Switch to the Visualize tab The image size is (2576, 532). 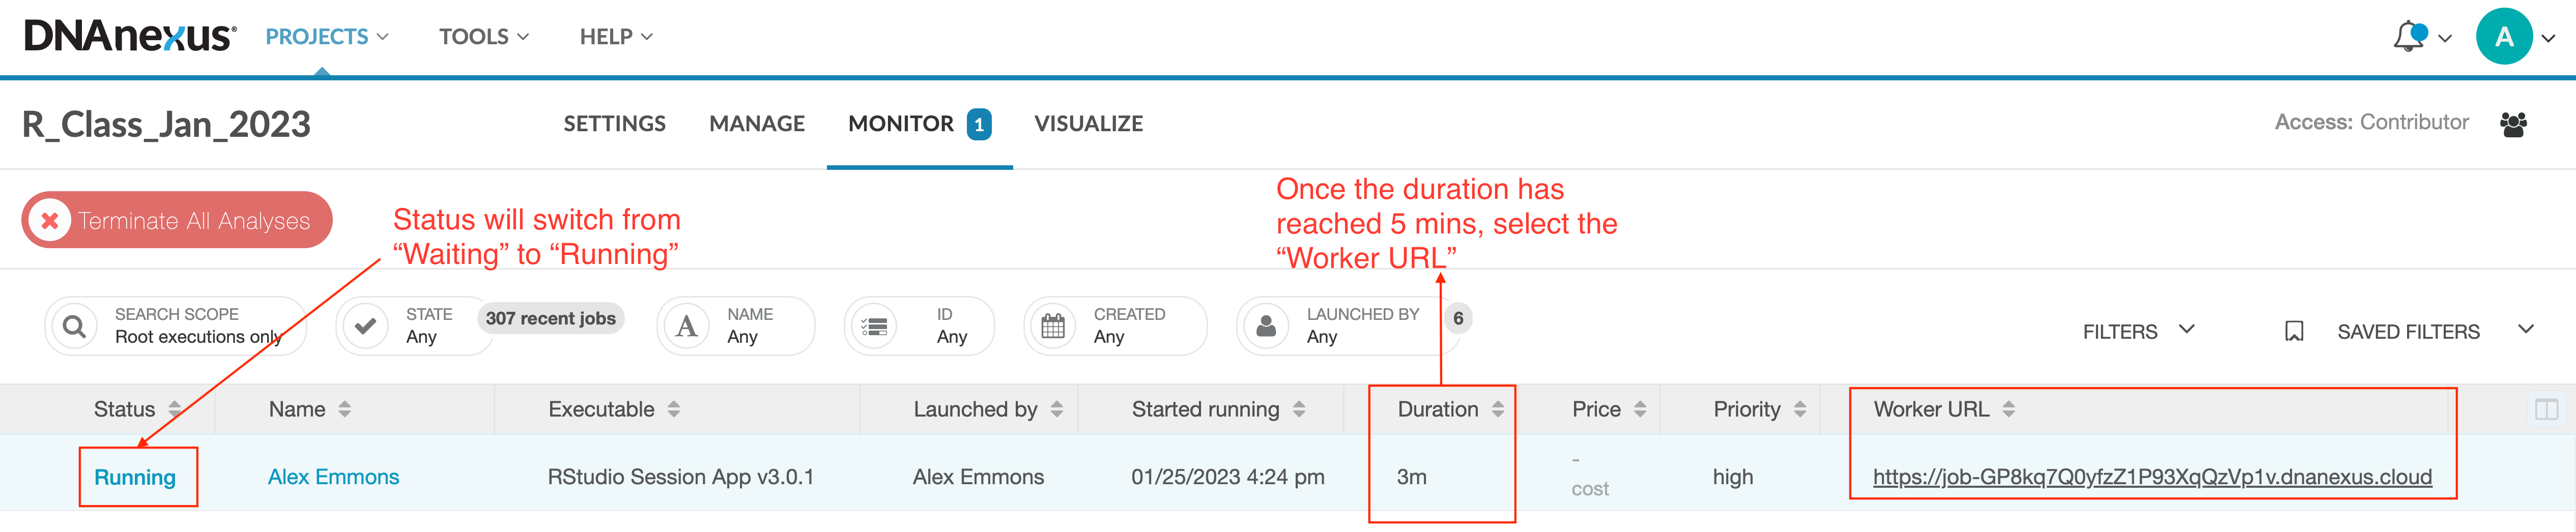coord(1088,124)
